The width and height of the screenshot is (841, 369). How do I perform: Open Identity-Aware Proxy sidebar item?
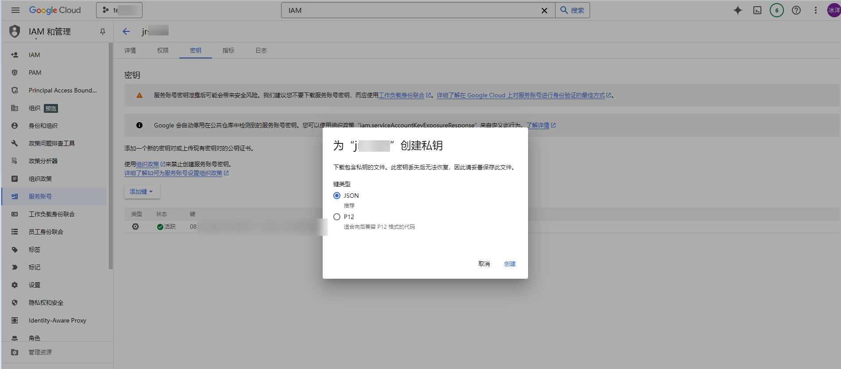(x=54, y=320)
